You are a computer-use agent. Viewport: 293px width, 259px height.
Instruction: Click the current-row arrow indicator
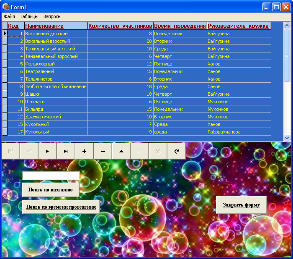(x=5, y=34)
